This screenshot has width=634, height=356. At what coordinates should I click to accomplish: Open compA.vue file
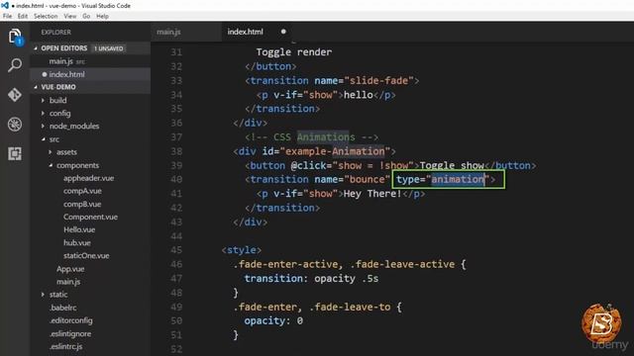[x=82, y=191]
